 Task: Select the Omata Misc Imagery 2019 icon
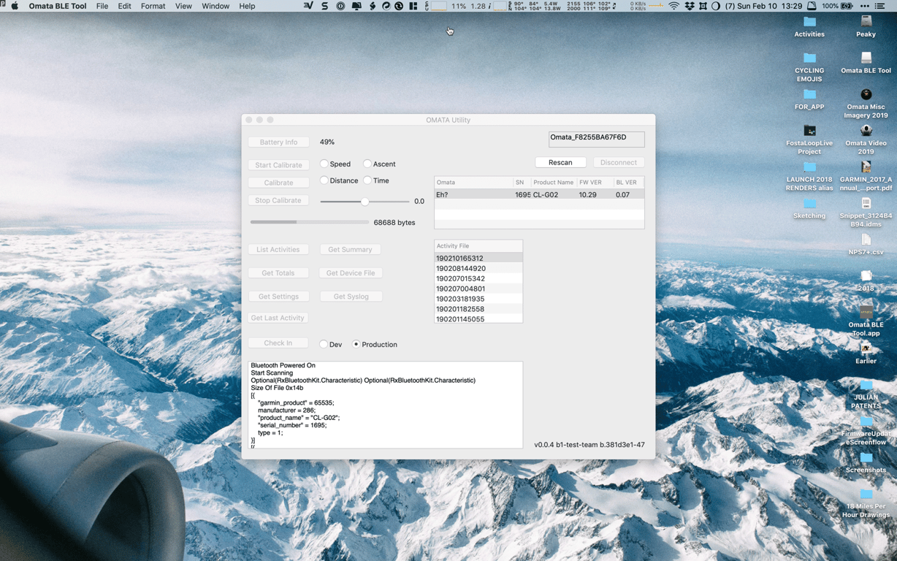[866, 94]
